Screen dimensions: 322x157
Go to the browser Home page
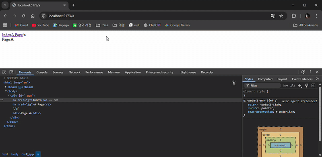[x=33, y=16]
